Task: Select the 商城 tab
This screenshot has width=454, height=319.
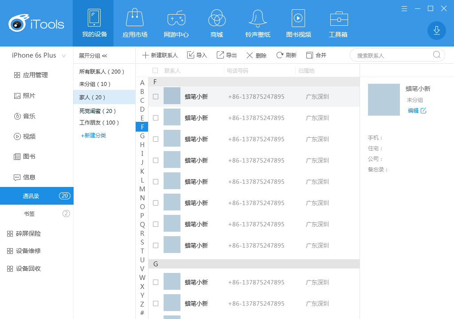Action: pyautogui.click(x=217, y=23)
